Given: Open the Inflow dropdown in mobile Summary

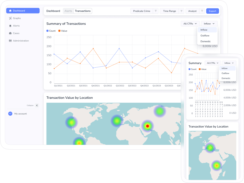Looking at the screenshot, I should coord(229,63).
